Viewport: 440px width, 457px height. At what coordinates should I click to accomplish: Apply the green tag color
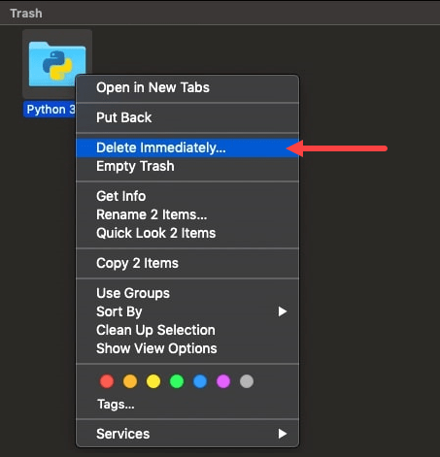pyautogui.click(x=177, y=381)
